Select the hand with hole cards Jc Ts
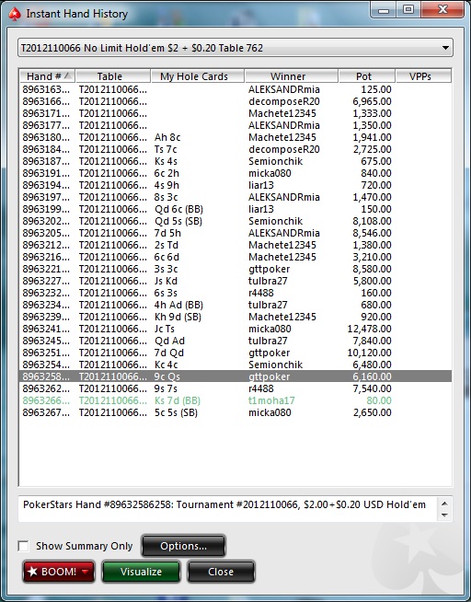This screenshot has height=602, width=471. (x=235, y=329)
